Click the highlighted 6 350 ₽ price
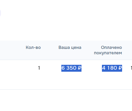The width and height of the screenshot is (132, 111). pos(71,68)
